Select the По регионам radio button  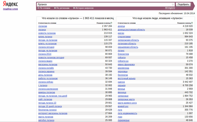pos(55,8)
